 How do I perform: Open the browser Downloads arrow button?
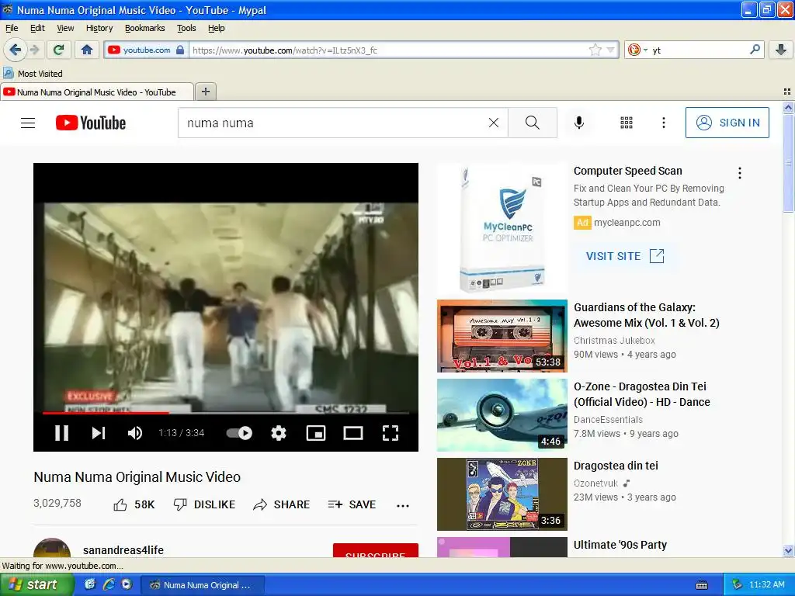click(x=781, y=50)
